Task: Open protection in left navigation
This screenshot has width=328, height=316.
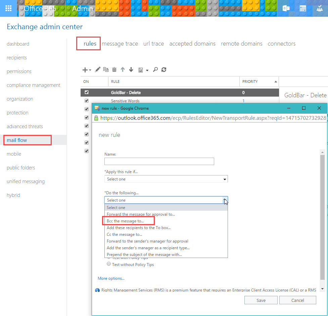Action: [x=17, y=113]
